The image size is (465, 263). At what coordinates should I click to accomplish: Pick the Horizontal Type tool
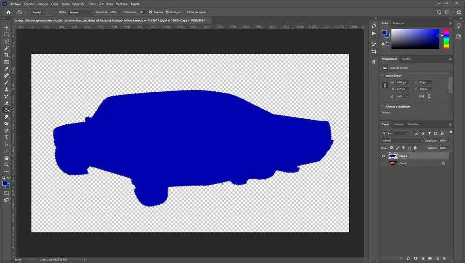pos(7,137)
